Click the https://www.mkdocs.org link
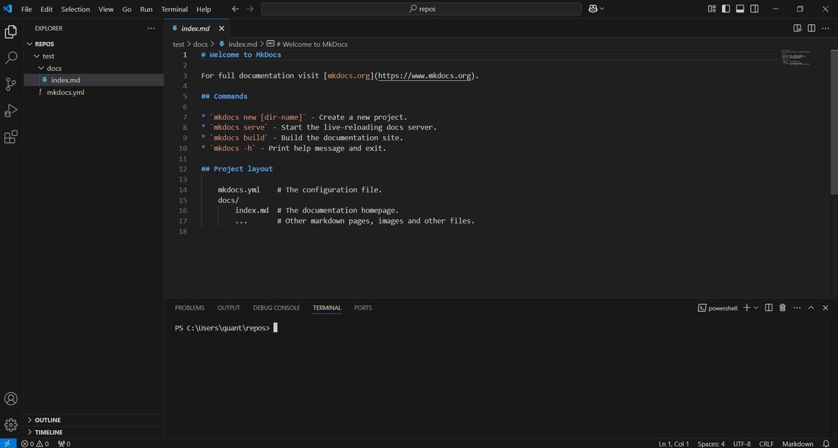838x448 pixels. pos(425,75)
